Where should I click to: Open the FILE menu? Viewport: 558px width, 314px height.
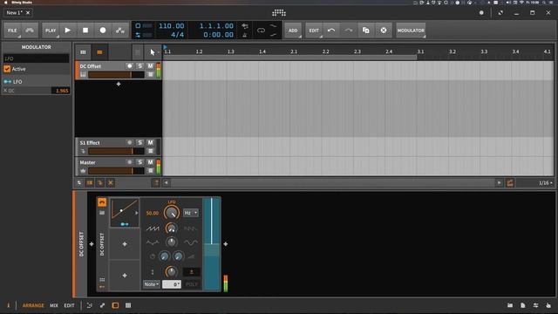pyautogui.click(x=12, y=31)
